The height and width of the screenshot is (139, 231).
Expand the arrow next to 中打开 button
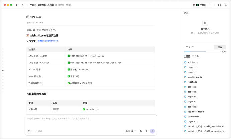click(209, 5)
